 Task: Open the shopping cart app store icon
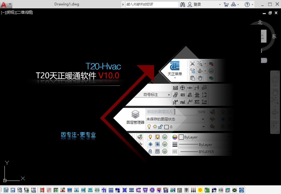click(226, 4)
